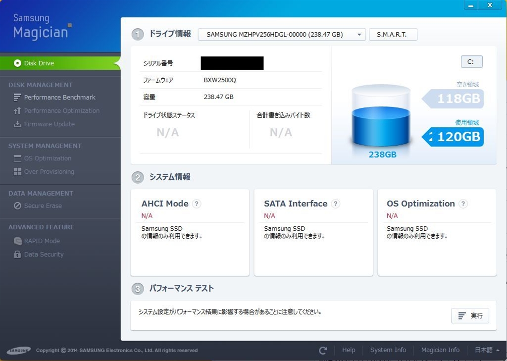Click the AHCI Mode card title

click(165, 204)
